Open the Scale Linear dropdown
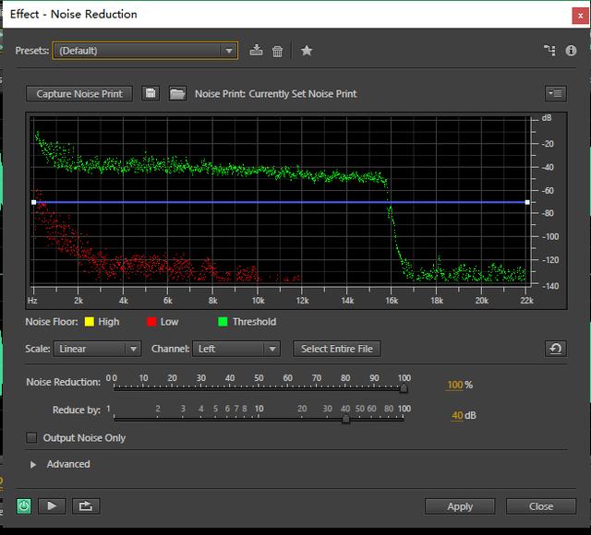 [x=98, y=349]
